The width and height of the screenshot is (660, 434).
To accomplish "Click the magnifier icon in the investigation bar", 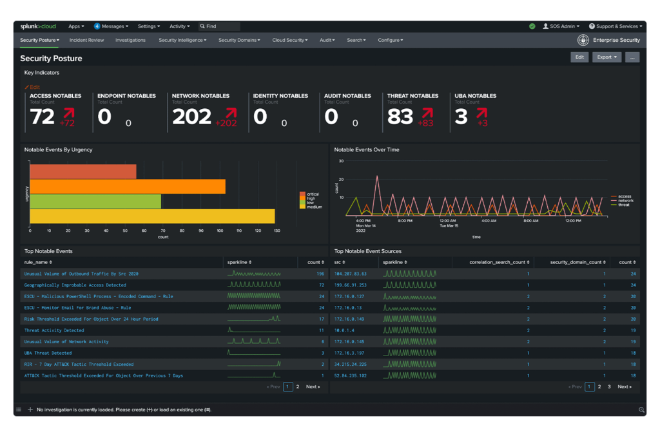I will [x=642, y=410].
